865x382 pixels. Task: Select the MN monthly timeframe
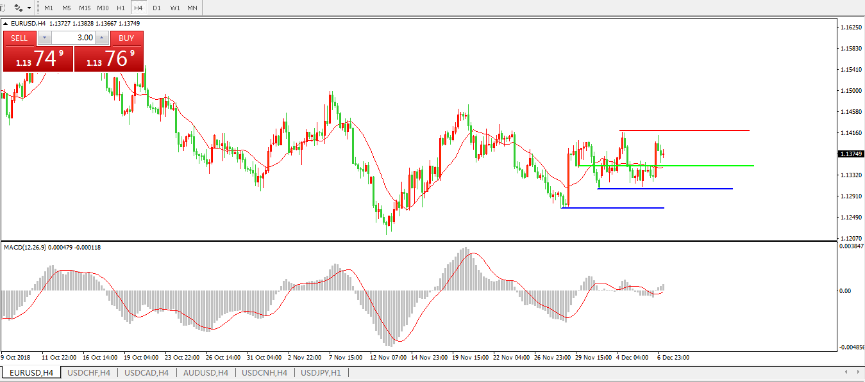[192, 8]
